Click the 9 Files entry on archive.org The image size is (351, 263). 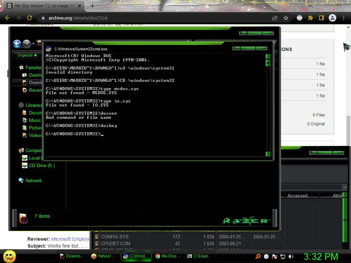tap(318, 115)
